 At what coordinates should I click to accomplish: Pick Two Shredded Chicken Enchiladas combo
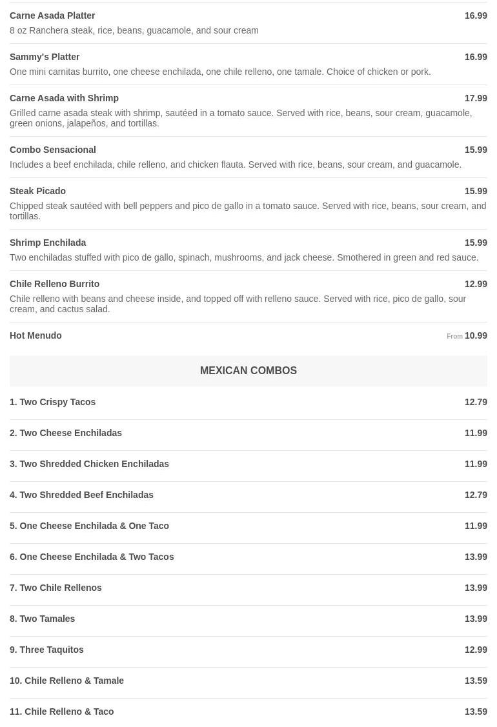point(90,464)
